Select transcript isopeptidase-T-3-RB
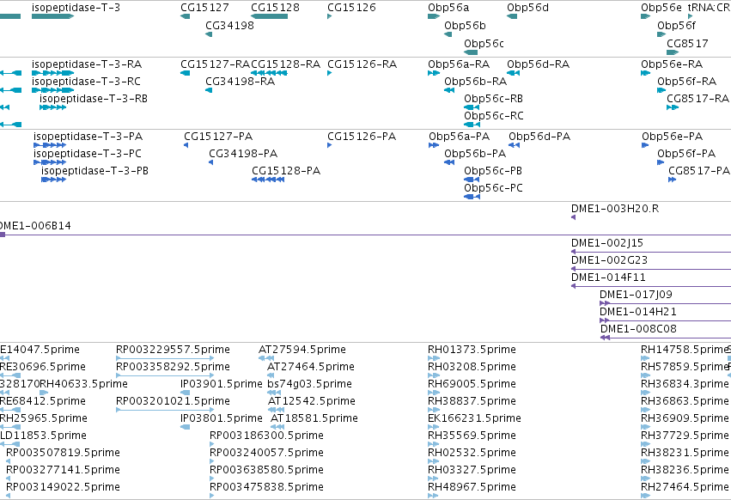The height and width of the screenshot is (500, 731). pyautogui.click(x=94, y=99)
